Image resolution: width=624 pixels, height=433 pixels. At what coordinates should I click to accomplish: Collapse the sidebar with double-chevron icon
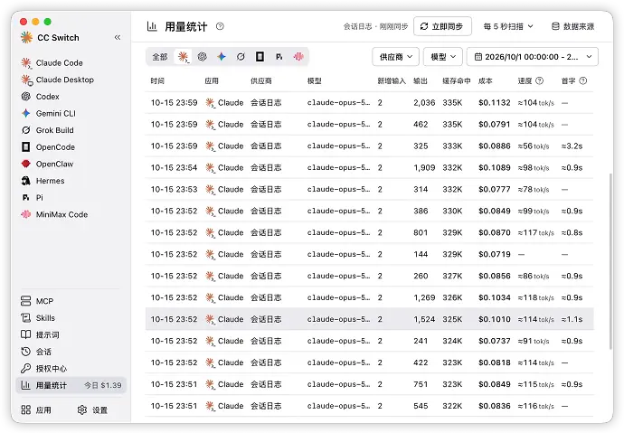pyautogui.click(x=118, y=37)
